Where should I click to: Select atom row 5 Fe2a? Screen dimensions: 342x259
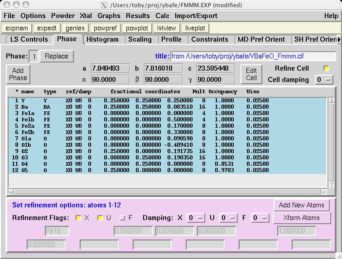point(167,126)
